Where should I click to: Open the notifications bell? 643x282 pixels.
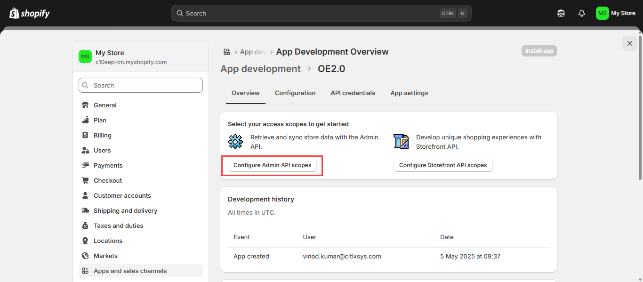coord(582,13)
